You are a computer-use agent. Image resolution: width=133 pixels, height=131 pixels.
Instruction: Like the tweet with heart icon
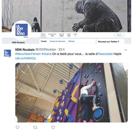(53, 127)
